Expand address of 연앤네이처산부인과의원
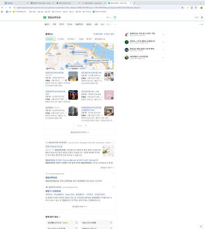Image resolution: width=205 pixels, height=229 pixels. [66, 99]
